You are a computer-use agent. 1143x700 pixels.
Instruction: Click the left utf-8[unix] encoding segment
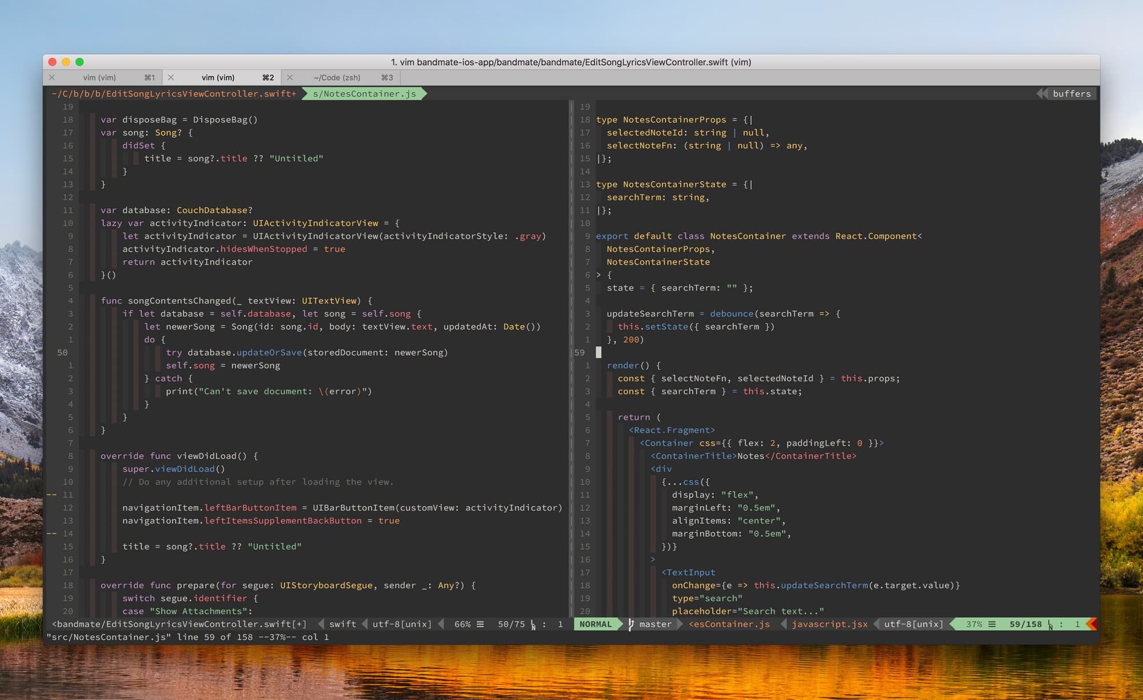[402, 624]
